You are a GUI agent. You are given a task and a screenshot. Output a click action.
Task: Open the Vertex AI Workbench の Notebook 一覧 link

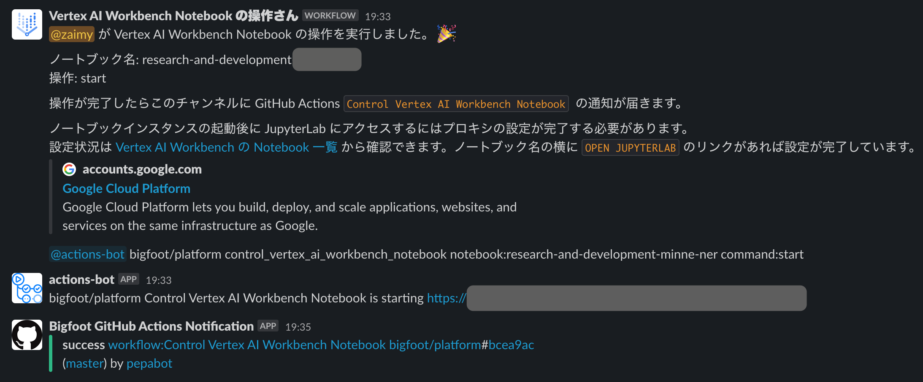(226, 147)
